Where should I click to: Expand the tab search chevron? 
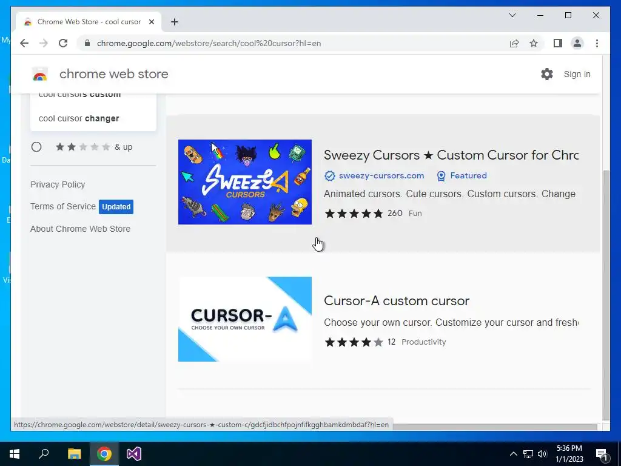512,15
